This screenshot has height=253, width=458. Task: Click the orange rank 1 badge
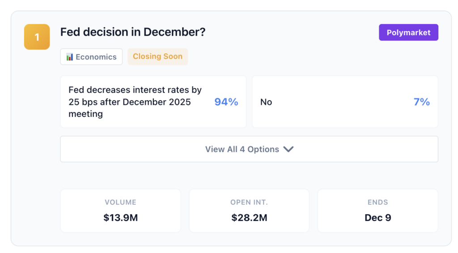37,37
